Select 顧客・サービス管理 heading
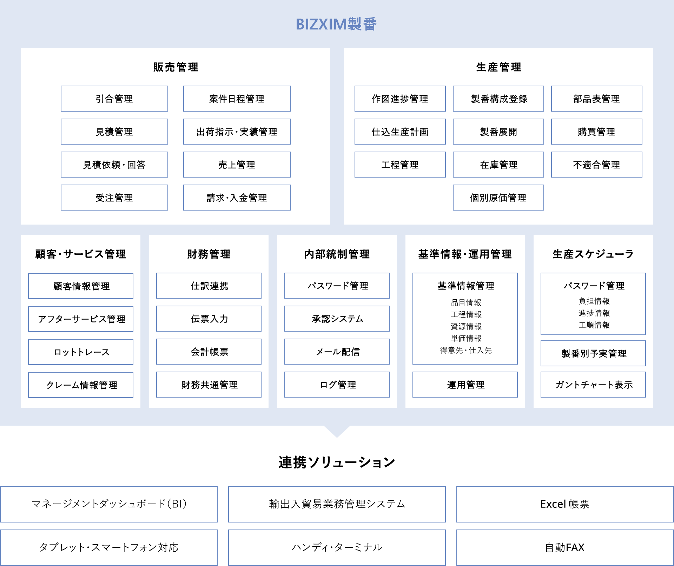674x566 pixels. coord(81,254)
